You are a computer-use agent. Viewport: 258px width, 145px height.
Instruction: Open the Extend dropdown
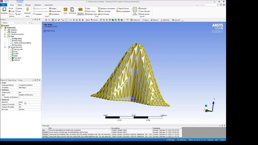tap(154, 20)
